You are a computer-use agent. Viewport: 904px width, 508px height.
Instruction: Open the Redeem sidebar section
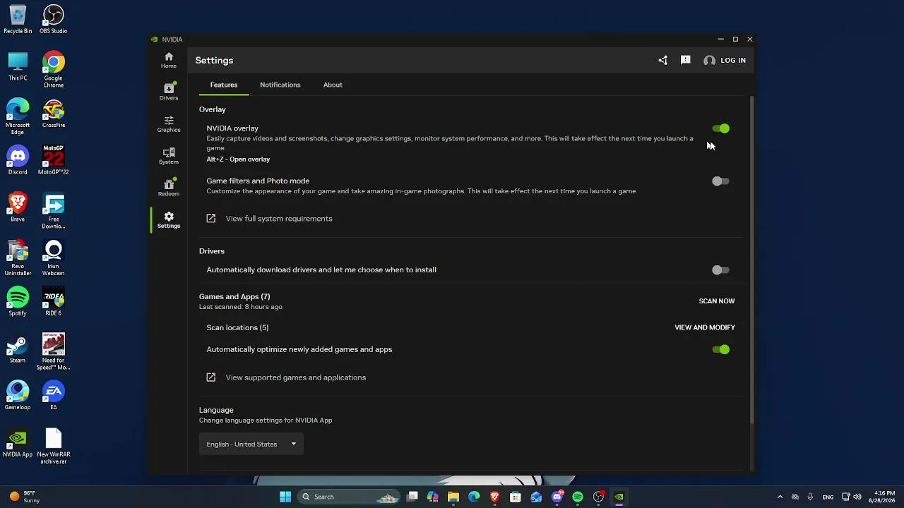168,188
